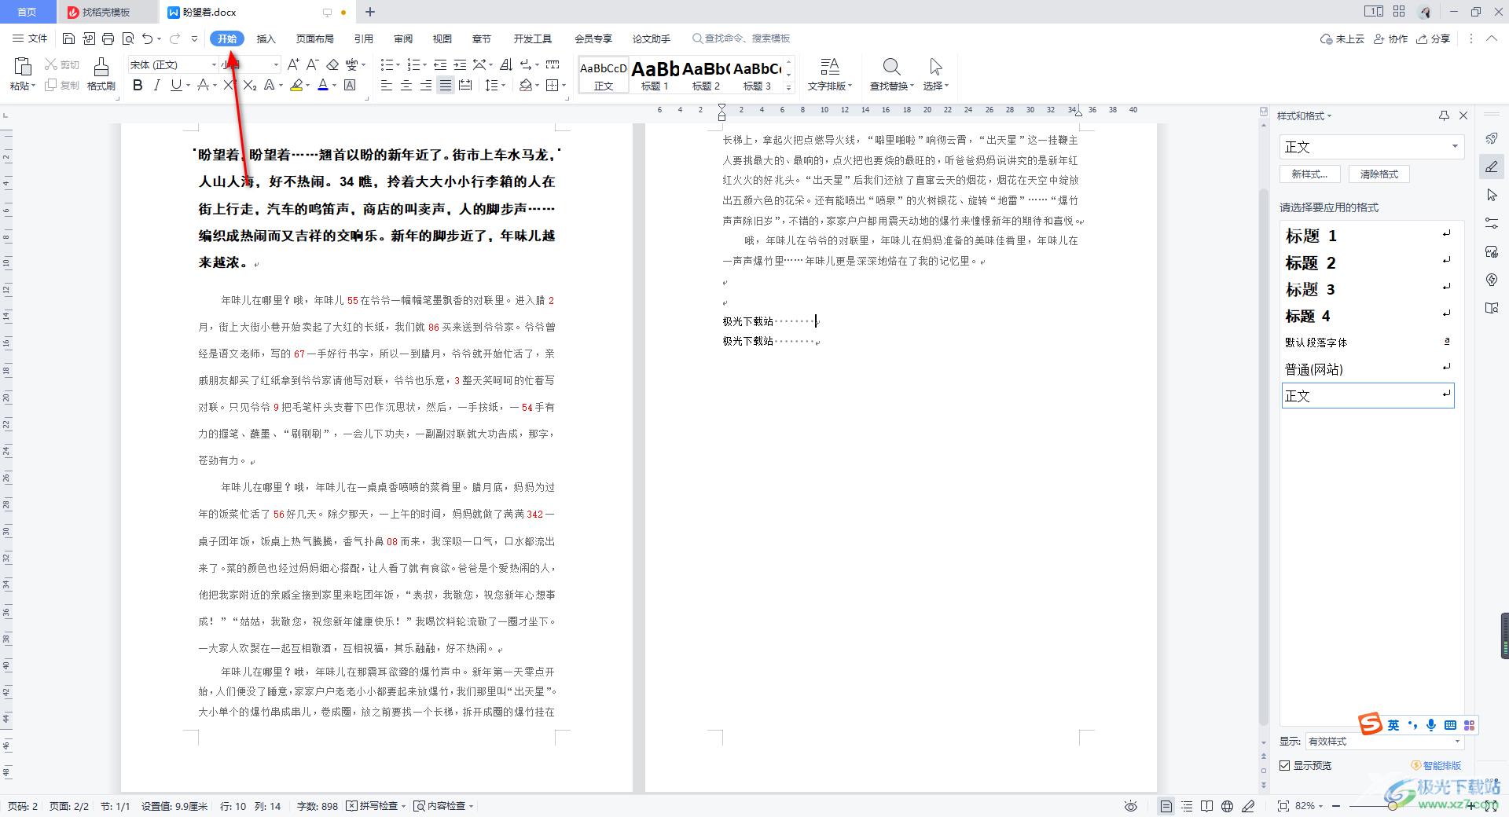The image size is (1509, 817).
Task: Increase font size with A+ icon
Action: (x=292, y=64)
